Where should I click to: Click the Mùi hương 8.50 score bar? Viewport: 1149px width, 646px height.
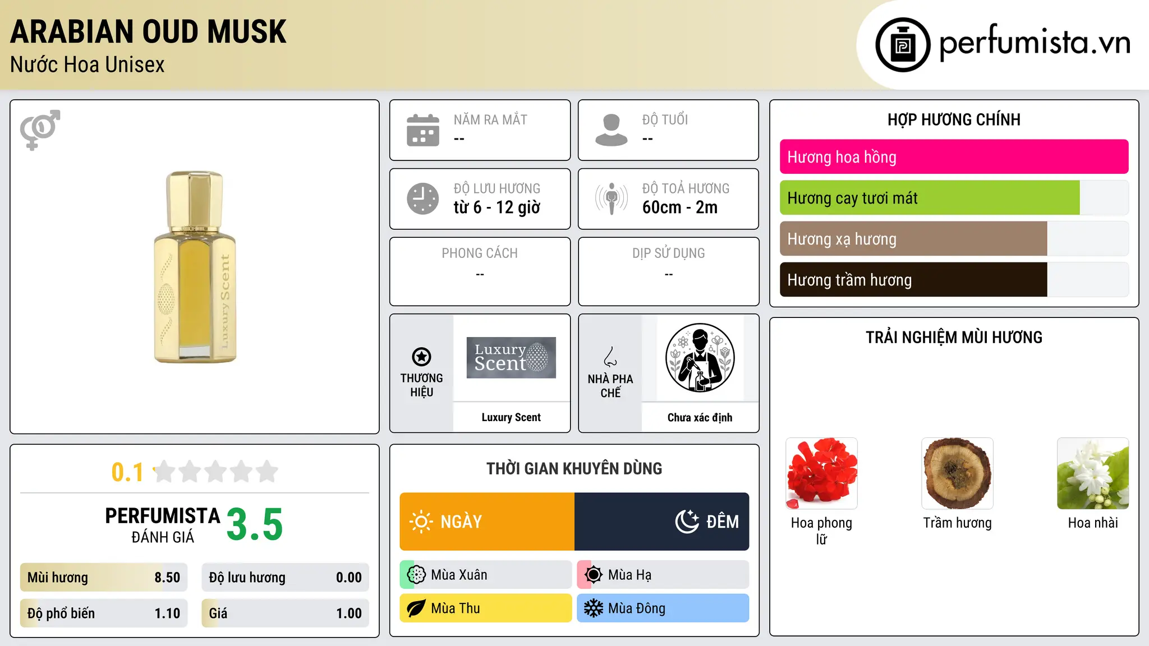click(x=104, y=578)
